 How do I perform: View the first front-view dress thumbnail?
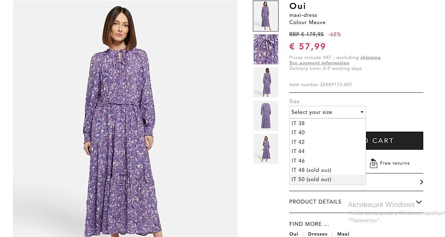(x=266, y=16)
